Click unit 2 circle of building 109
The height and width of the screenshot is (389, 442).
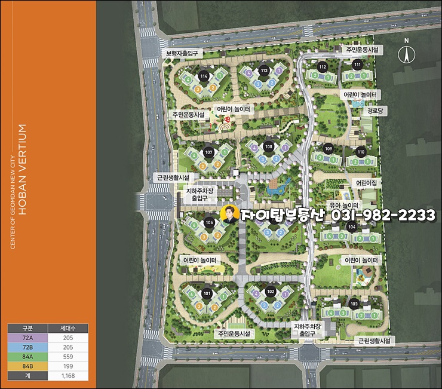click(320, 158)
